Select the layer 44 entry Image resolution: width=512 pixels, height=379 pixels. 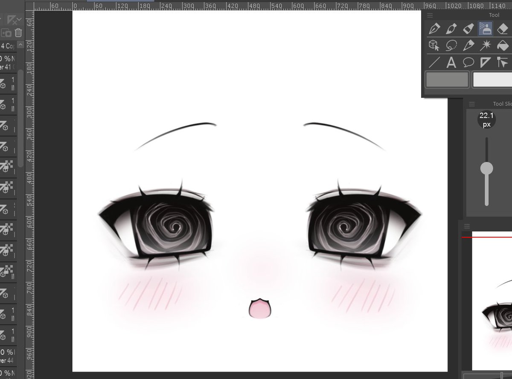click(x=8, y=356)
